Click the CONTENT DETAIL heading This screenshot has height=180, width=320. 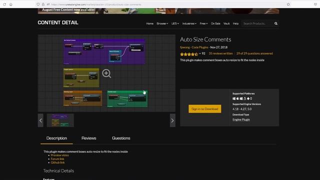[x=58, y=22]
